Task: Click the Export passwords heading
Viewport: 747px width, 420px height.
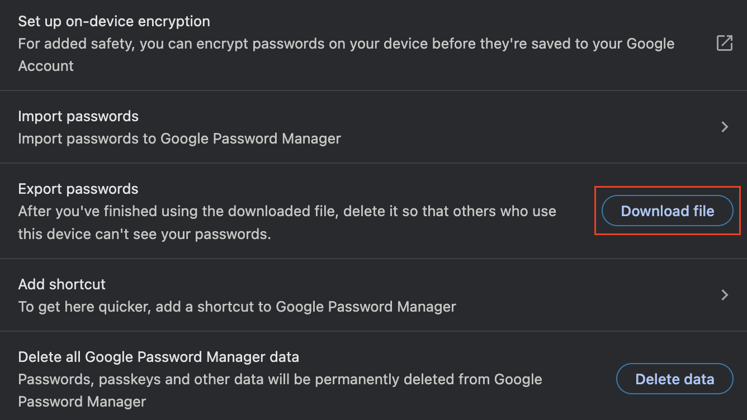Action: pos(78,189)
